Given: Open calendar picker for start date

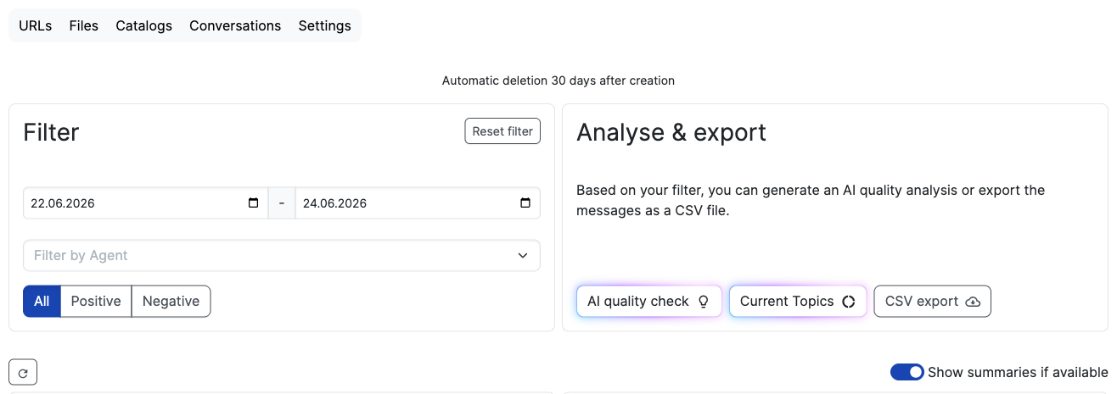Looking at the screenshot, I should pyautogui.click(x=253, y=203).
